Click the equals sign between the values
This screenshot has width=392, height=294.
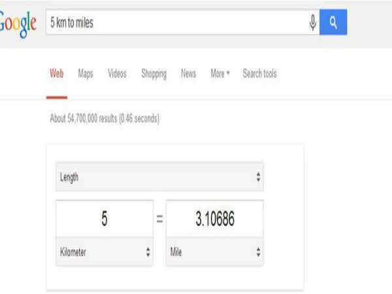159,220
